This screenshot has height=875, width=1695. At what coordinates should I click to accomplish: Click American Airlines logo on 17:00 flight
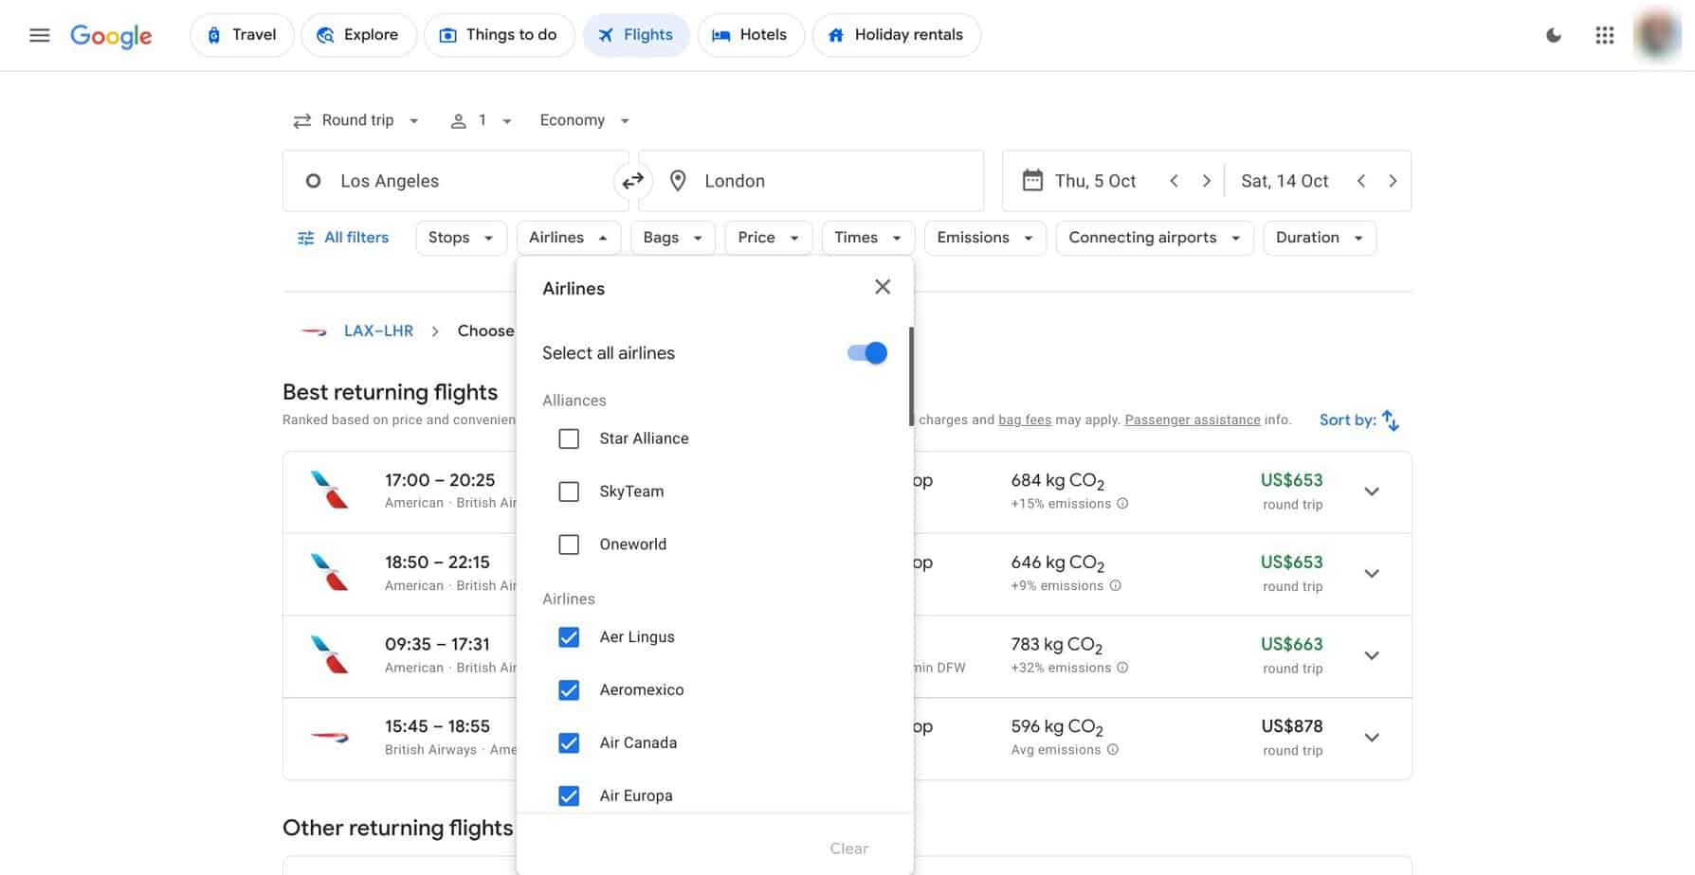[329, 491]
